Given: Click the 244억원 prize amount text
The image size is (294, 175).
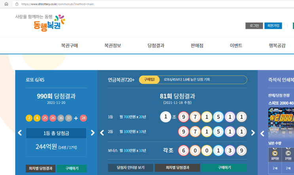Looking at the screenshot, I should [46, 147].
